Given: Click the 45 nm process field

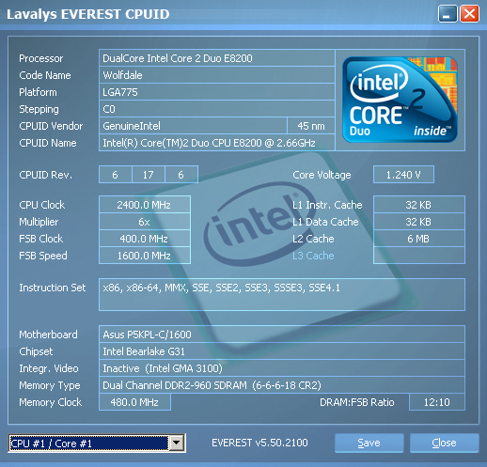Looking at the screenshot, I should [x=311, y=126].
